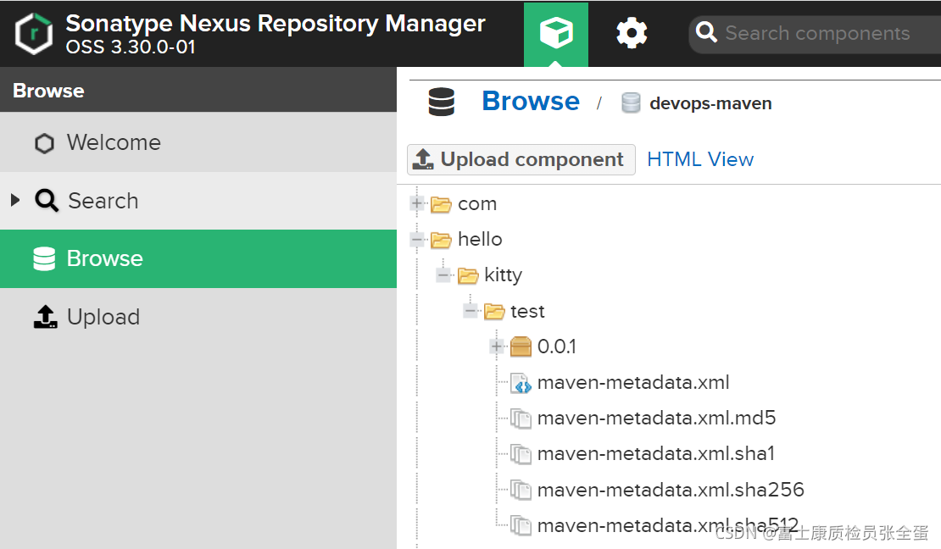Click the Upload component button
941x549 pixels.
(x=521, y=159)
